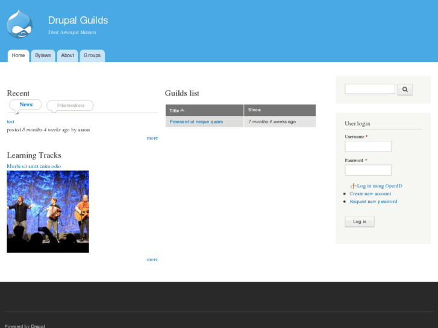Click the "User login" block title
This screenshot has height=328, width=438.
(x=357, y=123)
